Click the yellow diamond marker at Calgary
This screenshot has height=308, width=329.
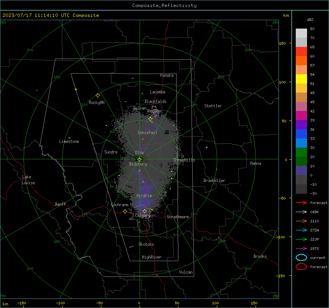144,211
